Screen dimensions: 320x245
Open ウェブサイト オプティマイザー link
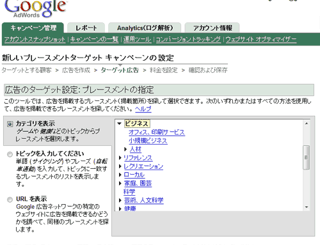click(x=261, y=39)
